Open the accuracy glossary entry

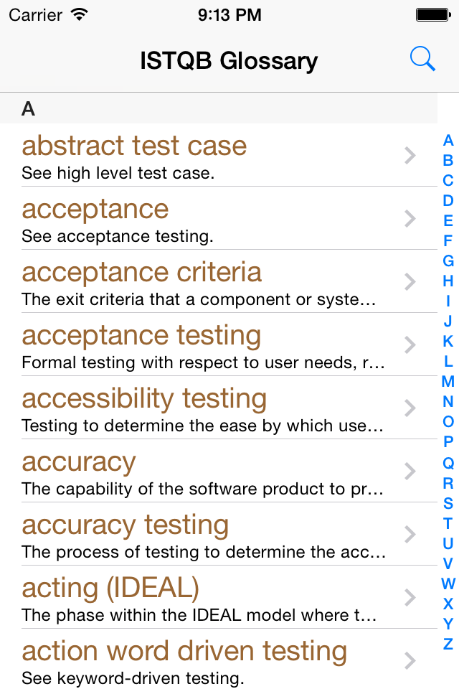click(x=219, y=471)
